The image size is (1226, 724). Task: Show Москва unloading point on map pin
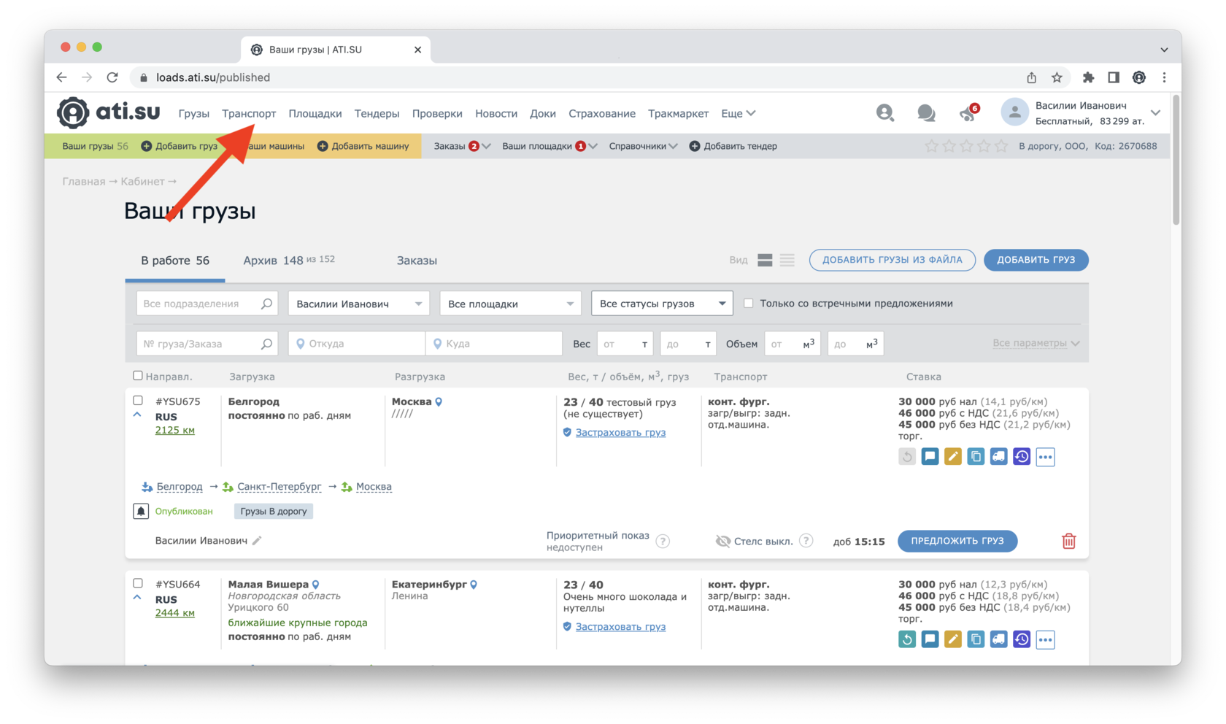(x=439, y=401)
